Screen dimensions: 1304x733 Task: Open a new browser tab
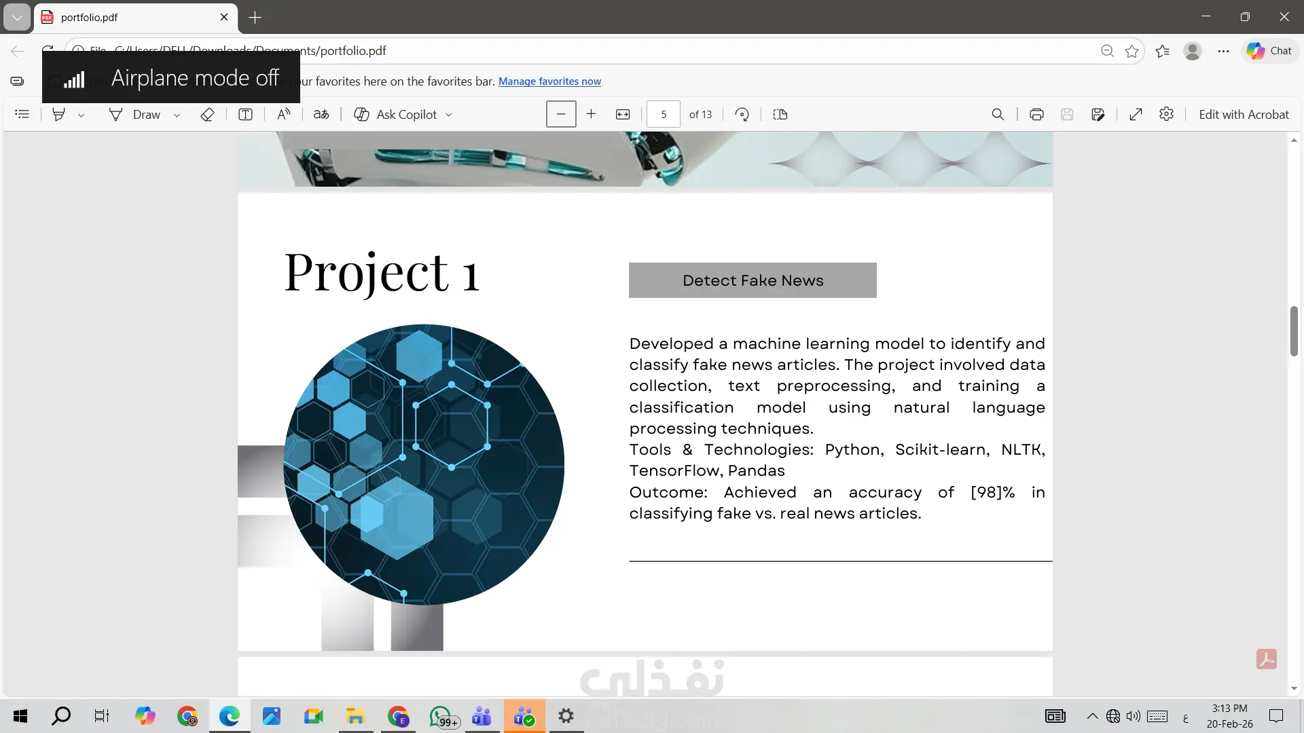(255, 18)
